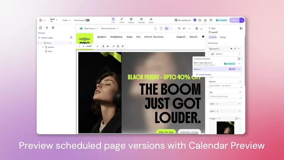Duplicate the HeroST component
Image resolution: width=284 pixels, height=160 pixels.
point(118,46)
